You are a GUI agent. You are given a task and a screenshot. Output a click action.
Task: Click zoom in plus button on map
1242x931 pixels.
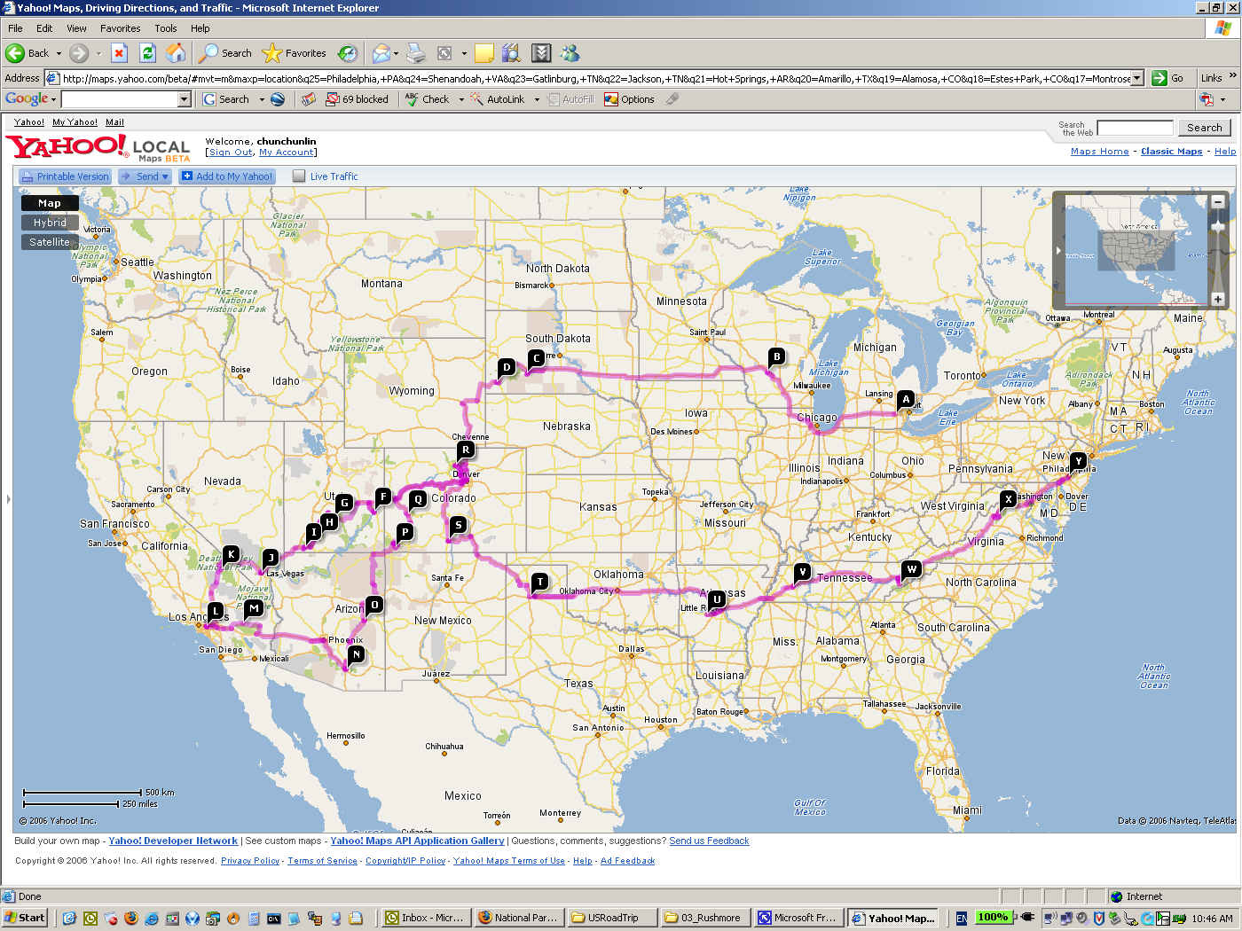(1218, 299)
